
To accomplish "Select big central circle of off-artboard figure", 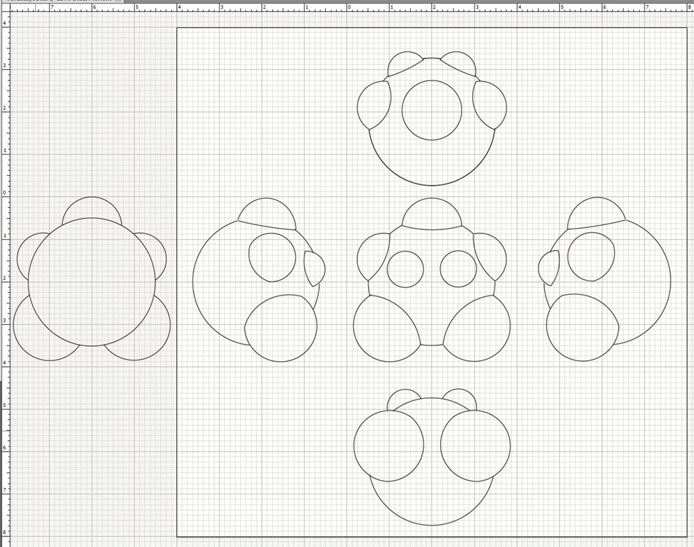I will pos(91,282).
